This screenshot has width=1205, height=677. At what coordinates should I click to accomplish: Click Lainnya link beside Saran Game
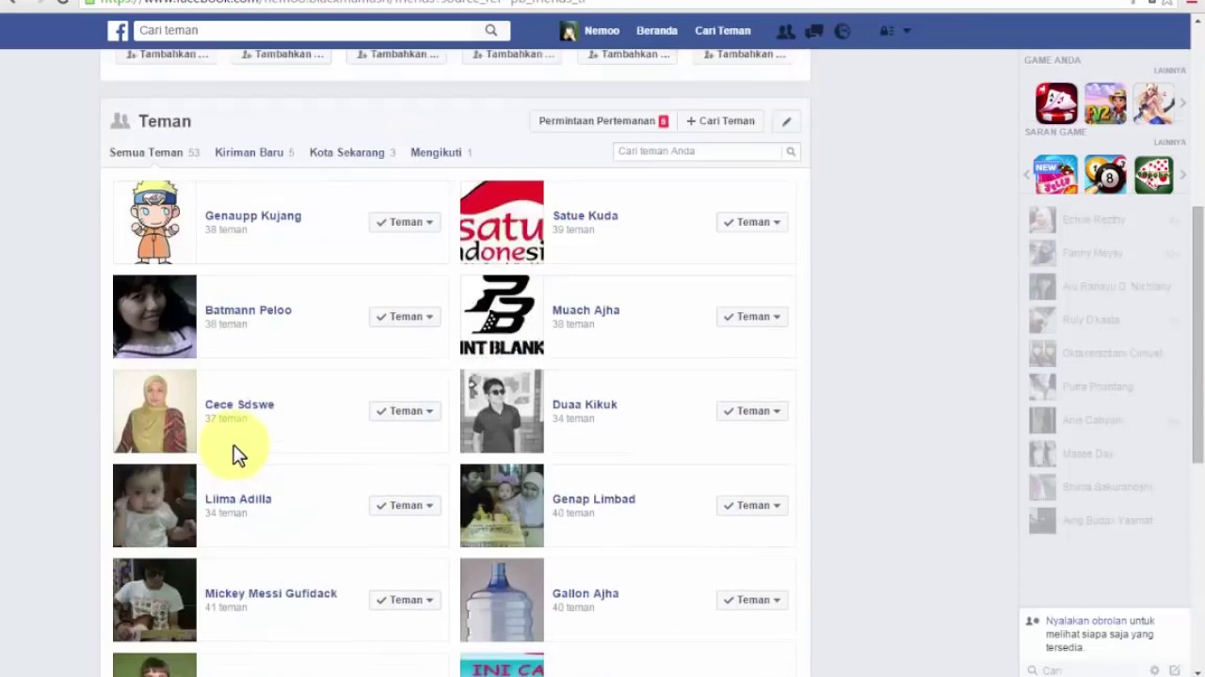[1170, 142]
